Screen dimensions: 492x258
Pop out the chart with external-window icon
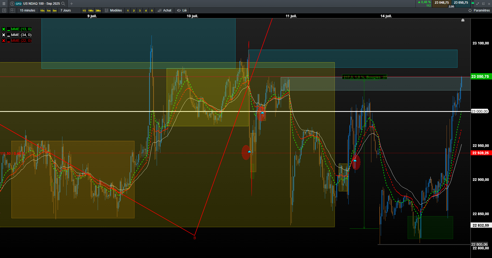[x=483, y=4]
